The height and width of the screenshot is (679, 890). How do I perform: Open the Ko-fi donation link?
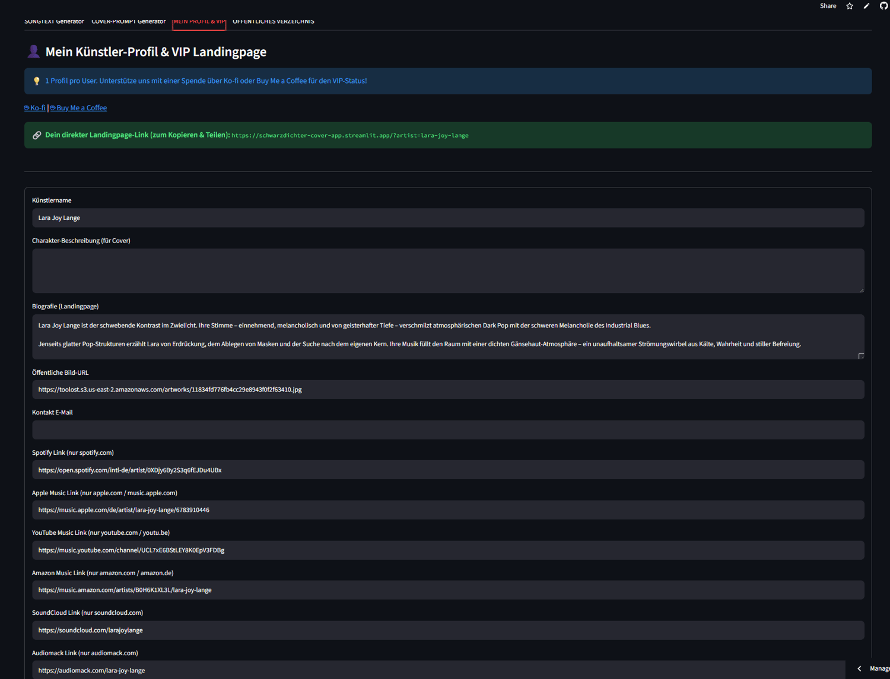coord(34,108)
